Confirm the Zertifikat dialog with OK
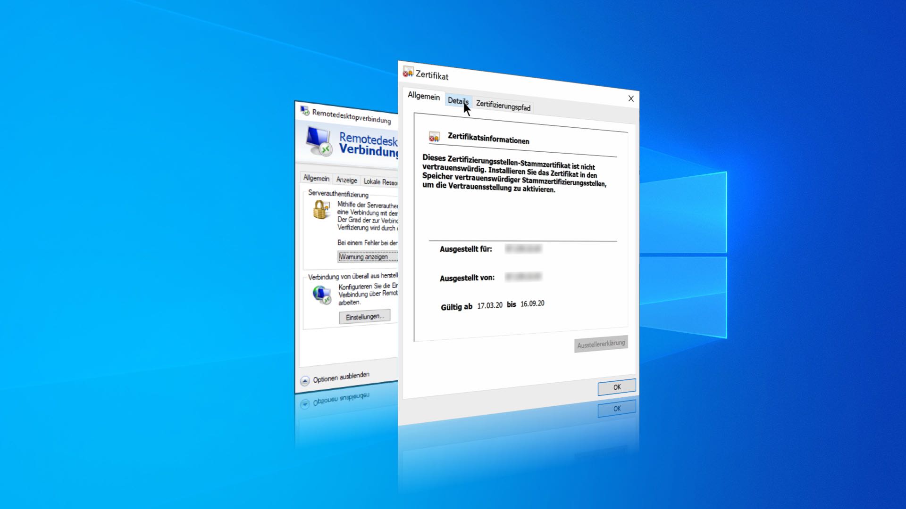The image size is (906, 509). pos(617,387)
